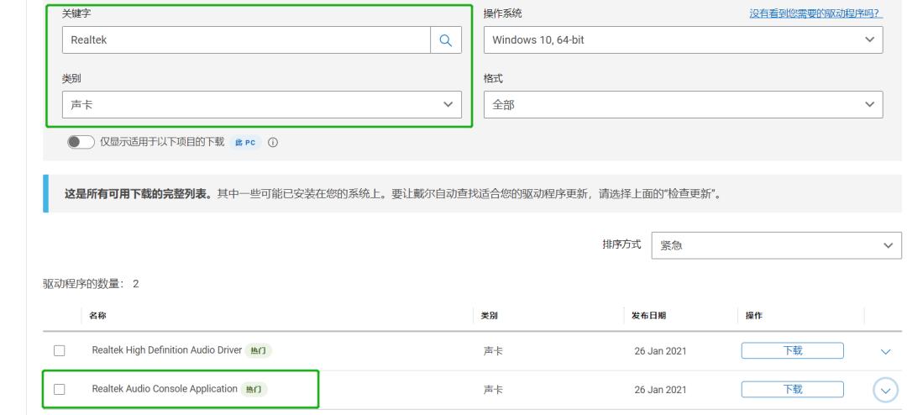Expand details for Realtek Audio Console Application
907x415 pixels.
click(x=885, y=391)
